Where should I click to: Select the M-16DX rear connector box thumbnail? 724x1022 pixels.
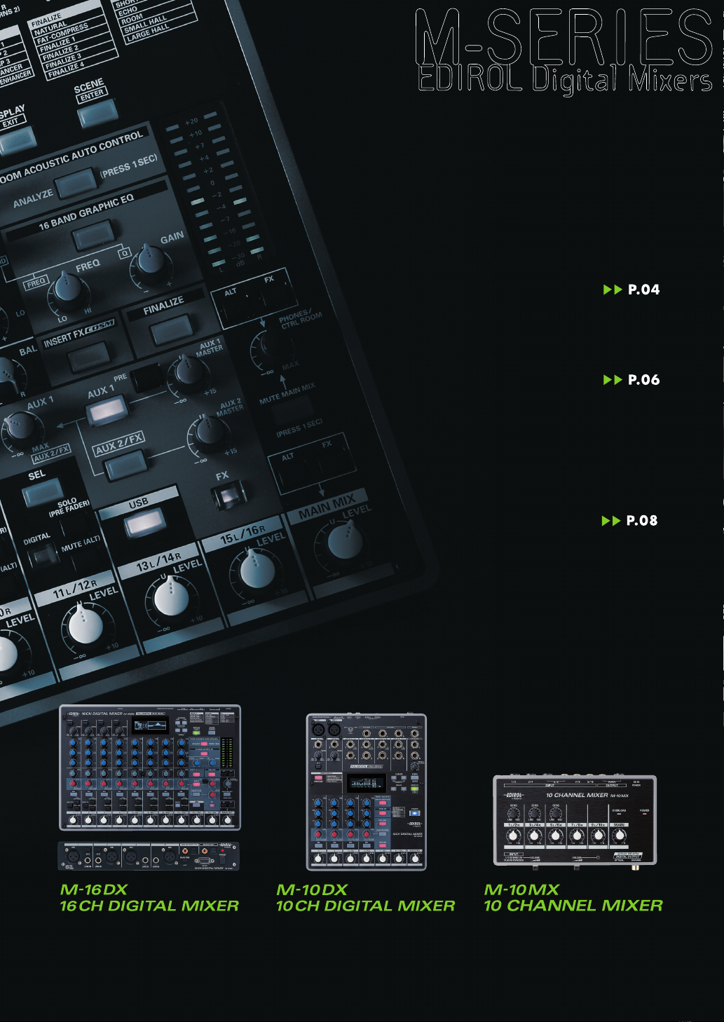(149, 856)
